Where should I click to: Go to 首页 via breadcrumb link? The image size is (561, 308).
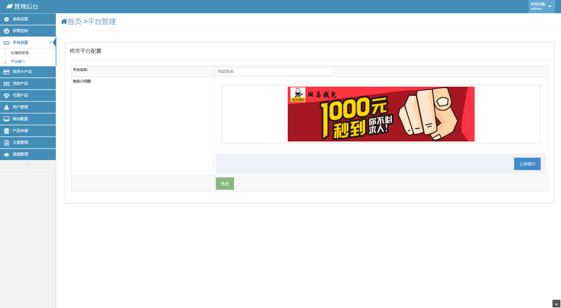tap(74, 22)
